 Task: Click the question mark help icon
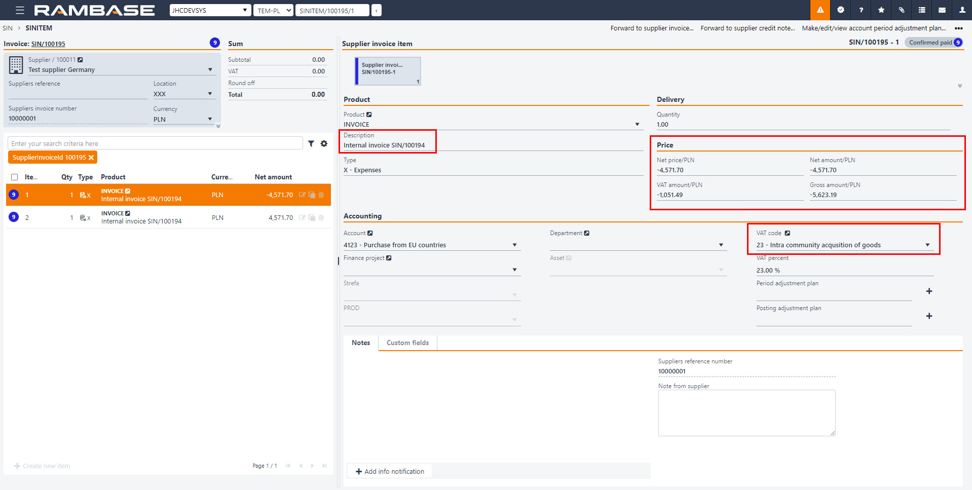pyautogui.click(x=861, y=10)
